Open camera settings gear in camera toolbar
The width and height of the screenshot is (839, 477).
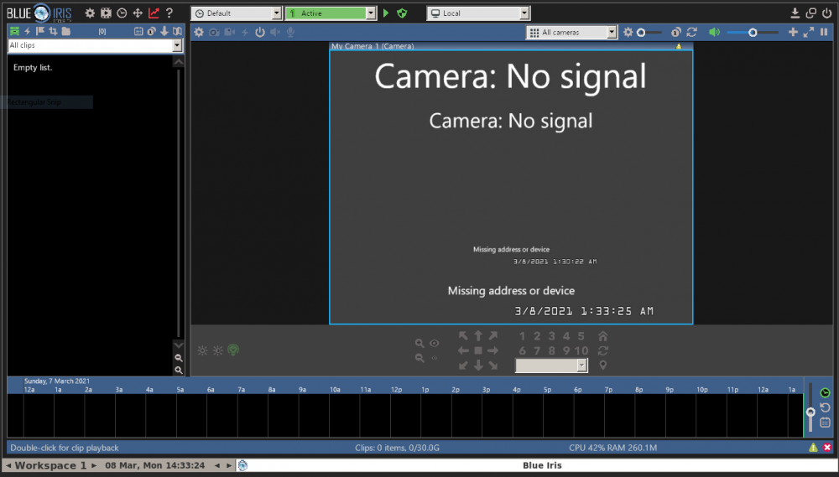point(199,32)
